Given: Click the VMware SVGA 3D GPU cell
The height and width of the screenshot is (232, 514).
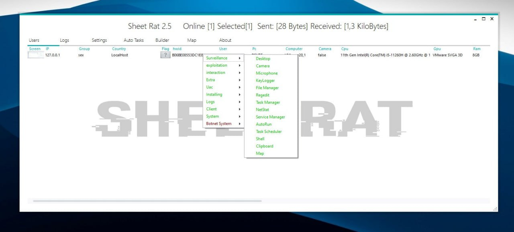Looking at the screenshot, I should pos(447,55).
